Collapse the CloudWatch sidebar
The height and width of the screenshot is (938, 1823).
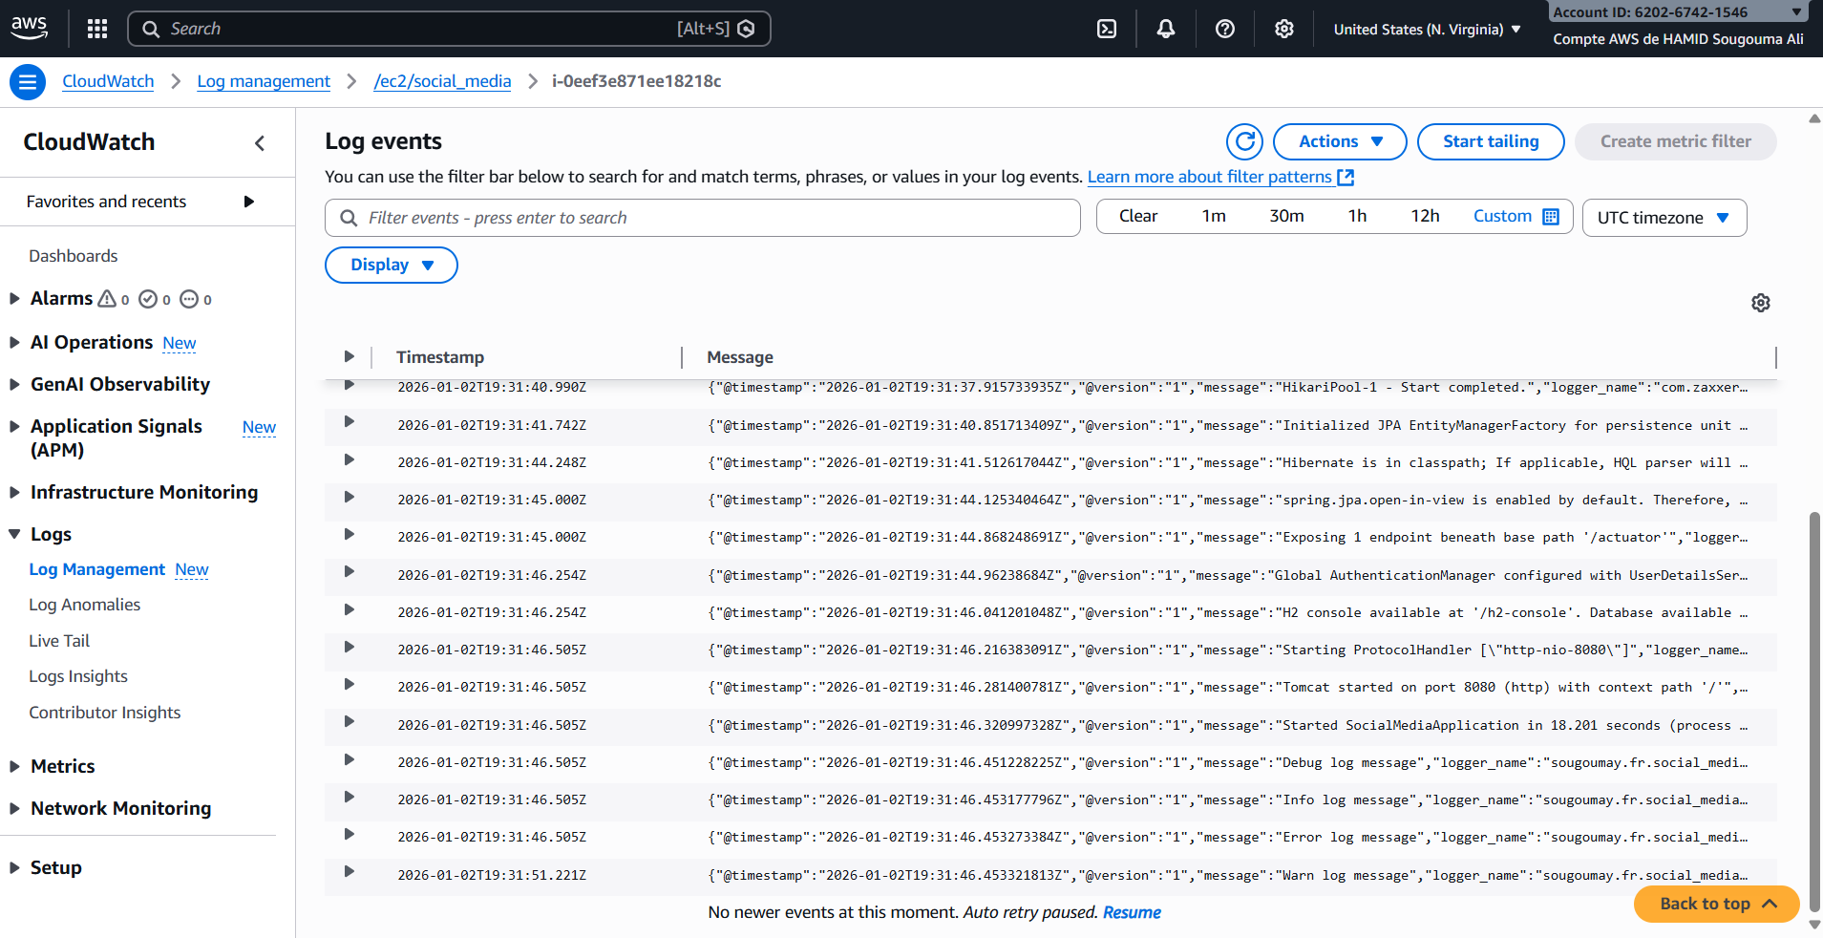[x=260, y=143]
